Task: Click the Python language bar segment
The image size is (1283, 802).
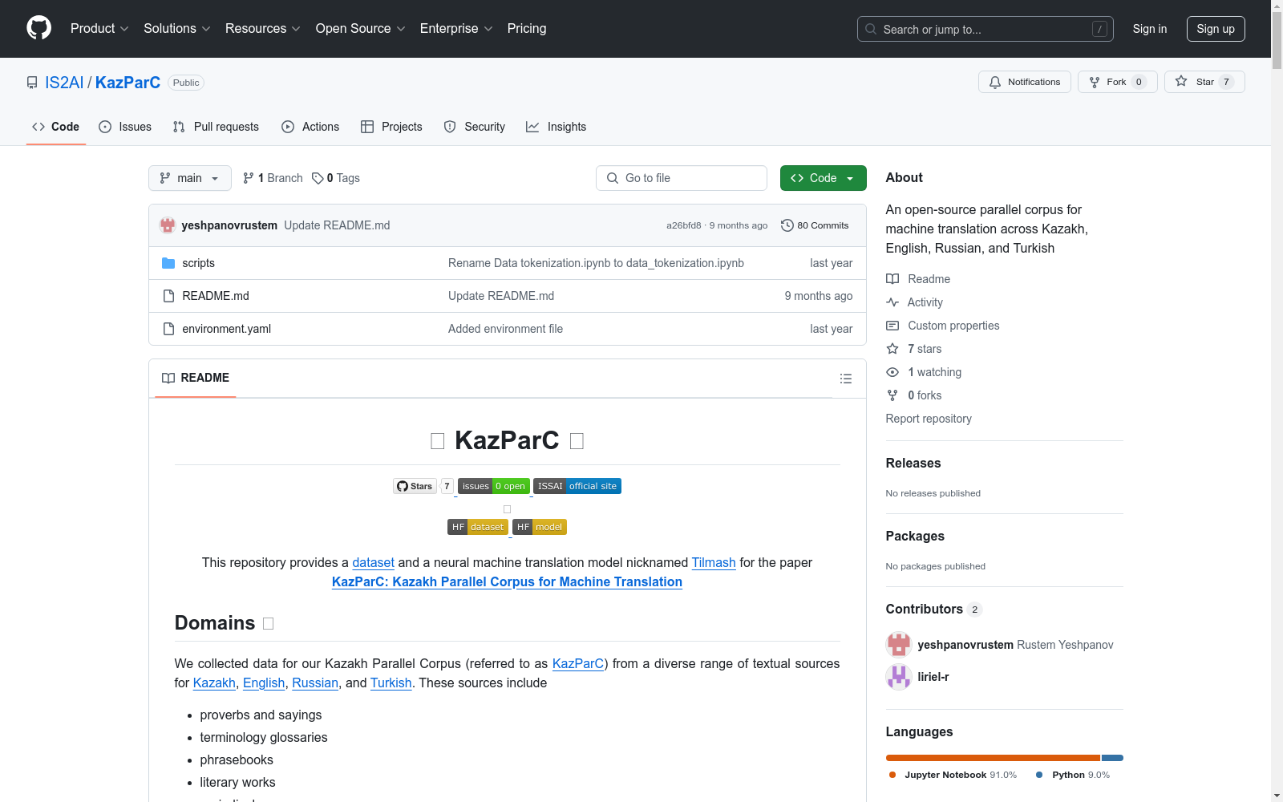Action: click(1112, 758)
